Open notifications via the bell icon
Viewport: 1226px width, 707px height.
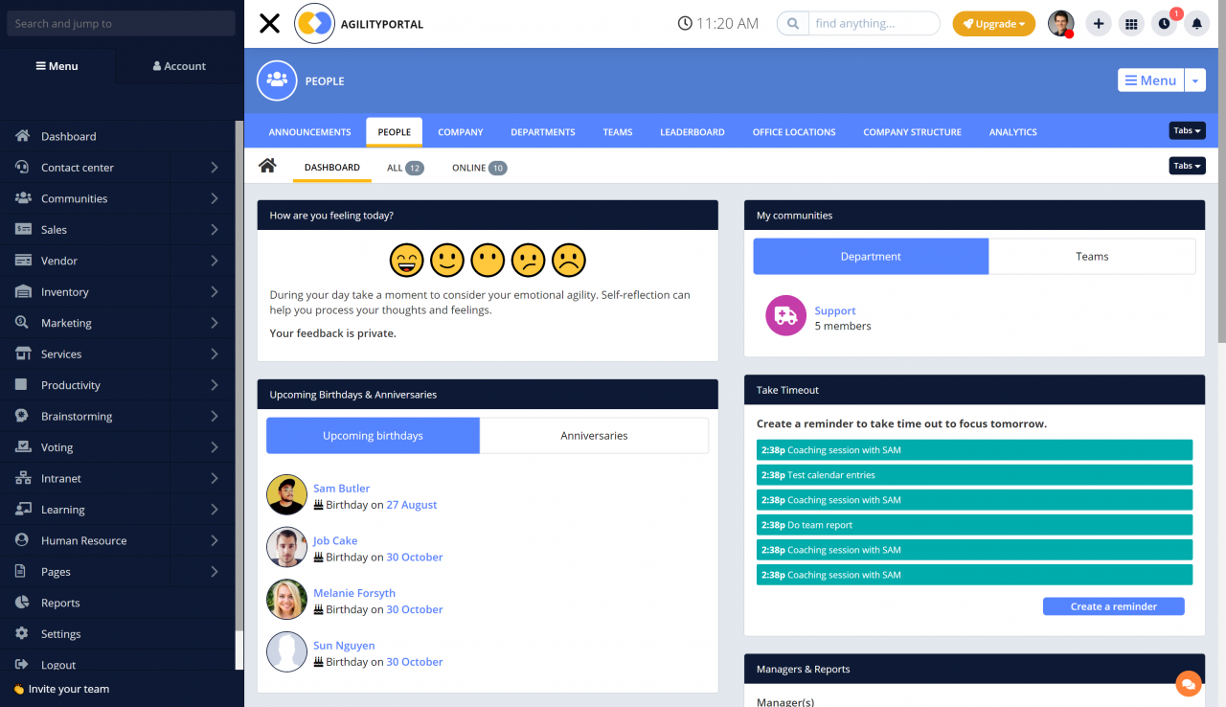click(1196, 22)
